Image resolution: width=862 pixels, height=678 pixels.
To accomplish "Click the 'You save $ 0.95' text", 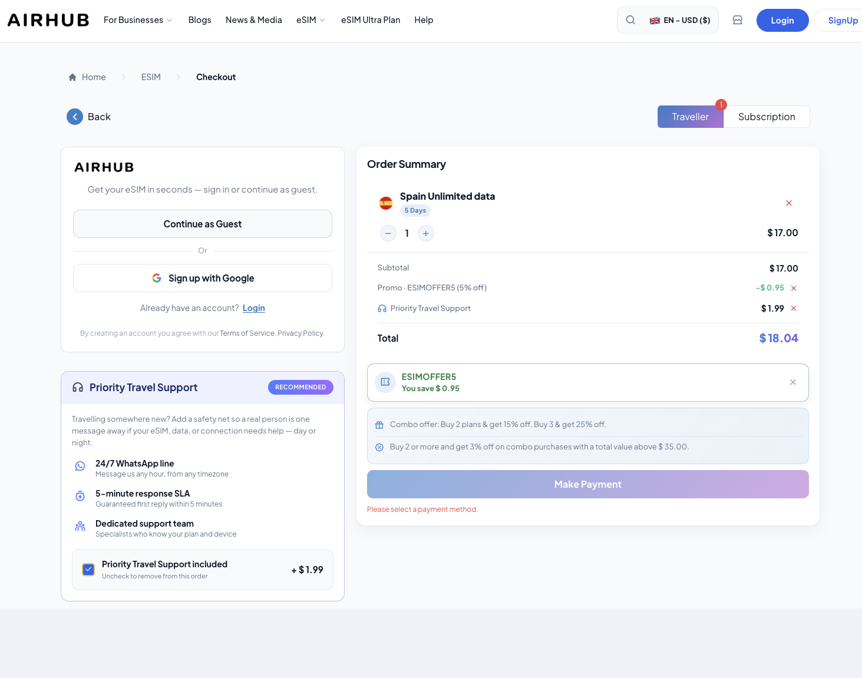I will coord(431,389).
